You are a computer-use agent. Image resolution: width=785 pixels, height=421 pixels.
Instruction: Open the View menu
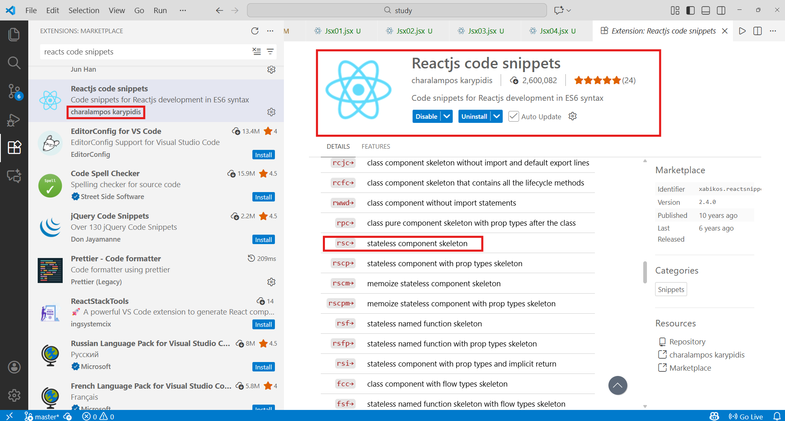coord(117,10)
